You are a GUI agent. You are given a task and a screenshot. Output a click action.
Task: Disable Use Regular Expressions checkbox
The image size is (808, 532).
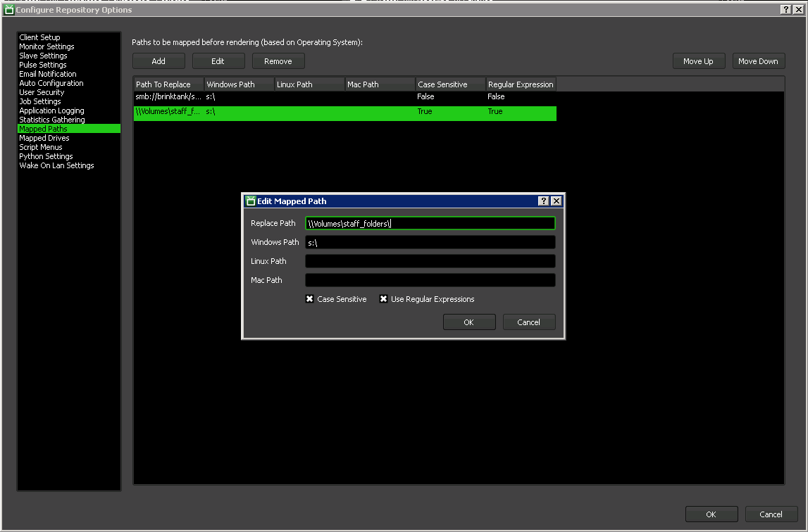pos(383,299)
